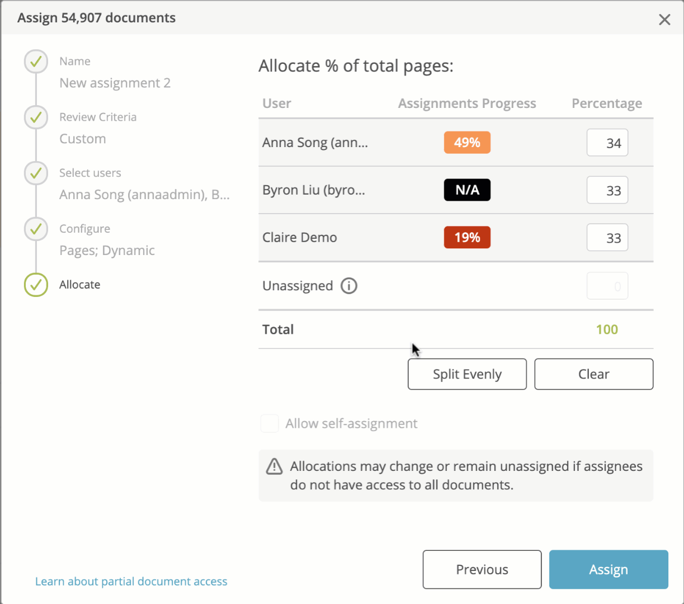684x604 pixels.
Task: Click the Unassigned percentage field
Action: (x=607, y=286)
